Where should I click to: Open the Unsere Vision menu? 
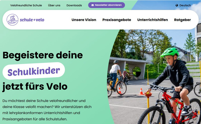coord(84,20)
